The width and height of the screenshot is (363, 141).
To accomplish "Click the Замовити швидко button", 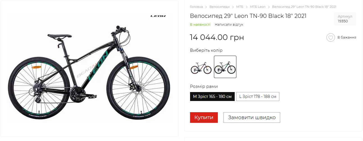I will point(252,117).
